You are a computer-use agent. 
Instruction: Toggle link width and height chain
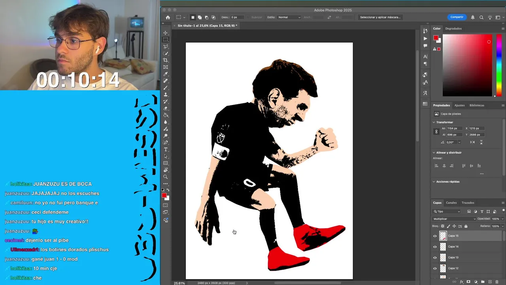pyautogui.click(x=436, y=131)
